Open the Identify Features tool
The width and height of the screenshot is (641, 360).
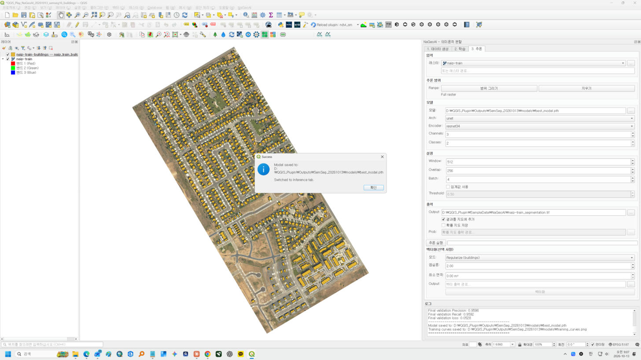(246, 15)
